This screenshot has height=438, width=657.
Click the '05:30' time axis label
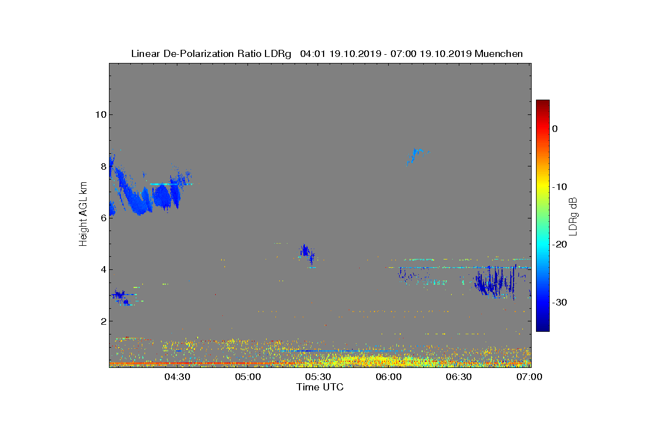[319, 377]
